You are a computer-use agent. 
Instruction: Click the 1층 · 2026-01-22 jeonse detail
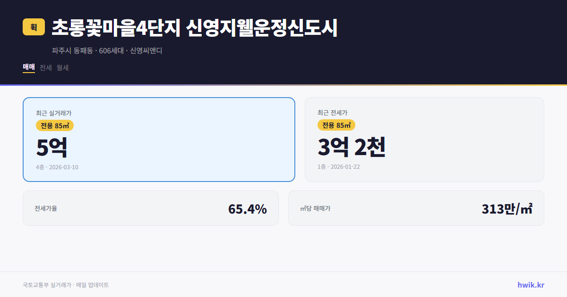coord(338,167)
